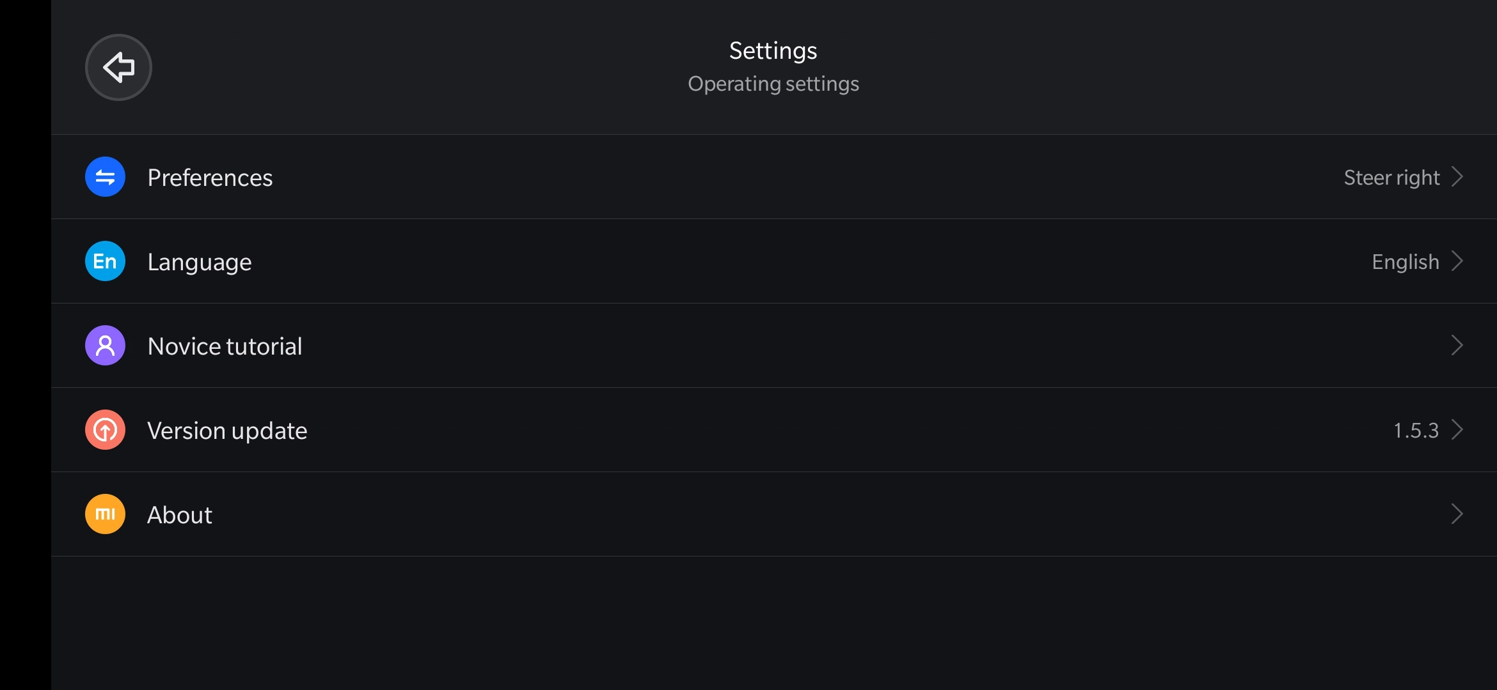Image resolution: width=1497 pixels, height=690 pixels.
Task: Click the purple Novice tutorial person icon
Action: pyautogui.click(x=105, y=346)
